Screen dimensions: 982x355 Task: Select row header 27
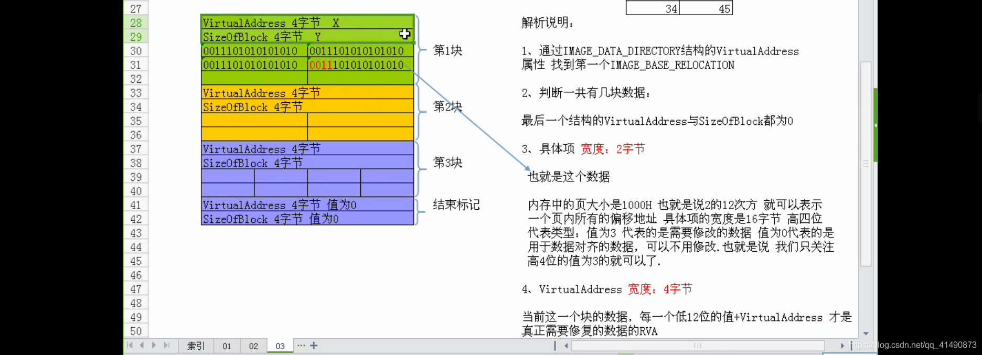click(x=136, y=8)
